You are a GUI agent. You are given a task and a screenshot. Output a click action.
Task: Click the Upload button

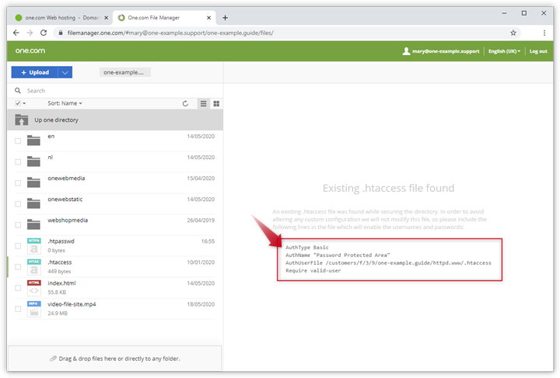click(35, 72)
